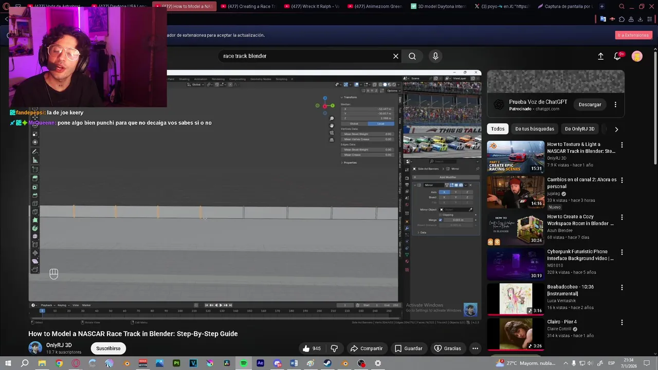
Task: Open options for NASCAR Texture & Light video
Action: [x=622, y=145]
